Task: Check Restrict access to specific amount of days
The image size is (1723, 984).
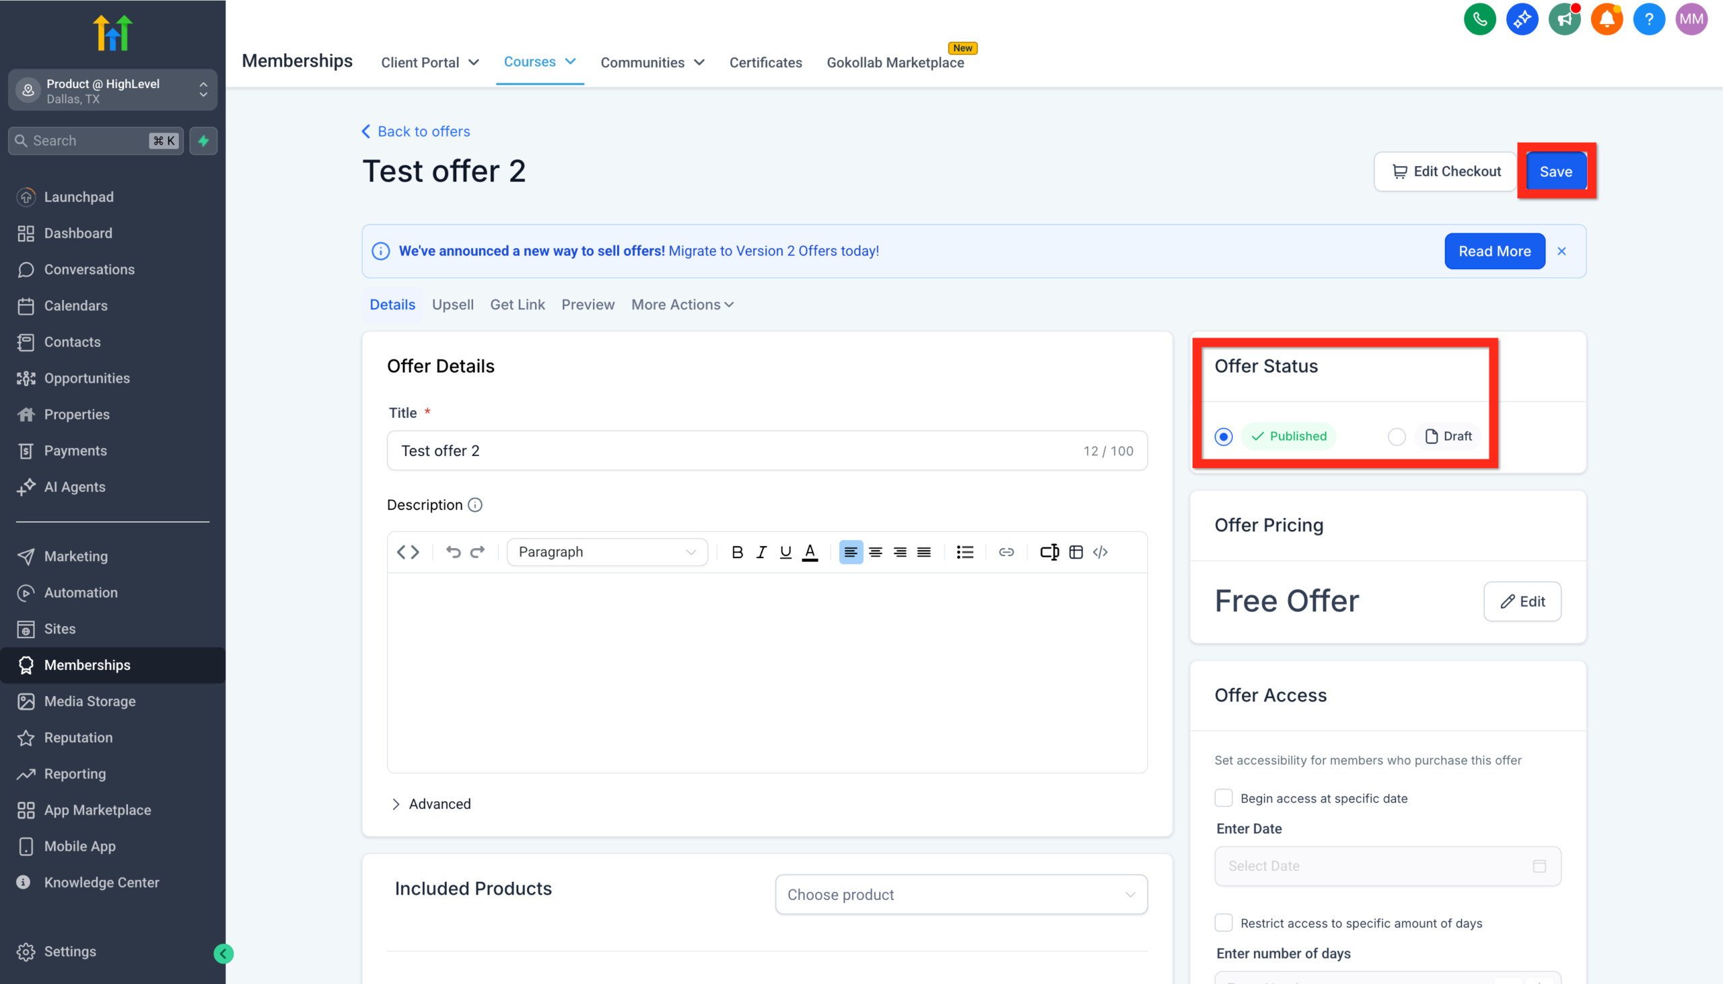Action: coord(1223,923)
